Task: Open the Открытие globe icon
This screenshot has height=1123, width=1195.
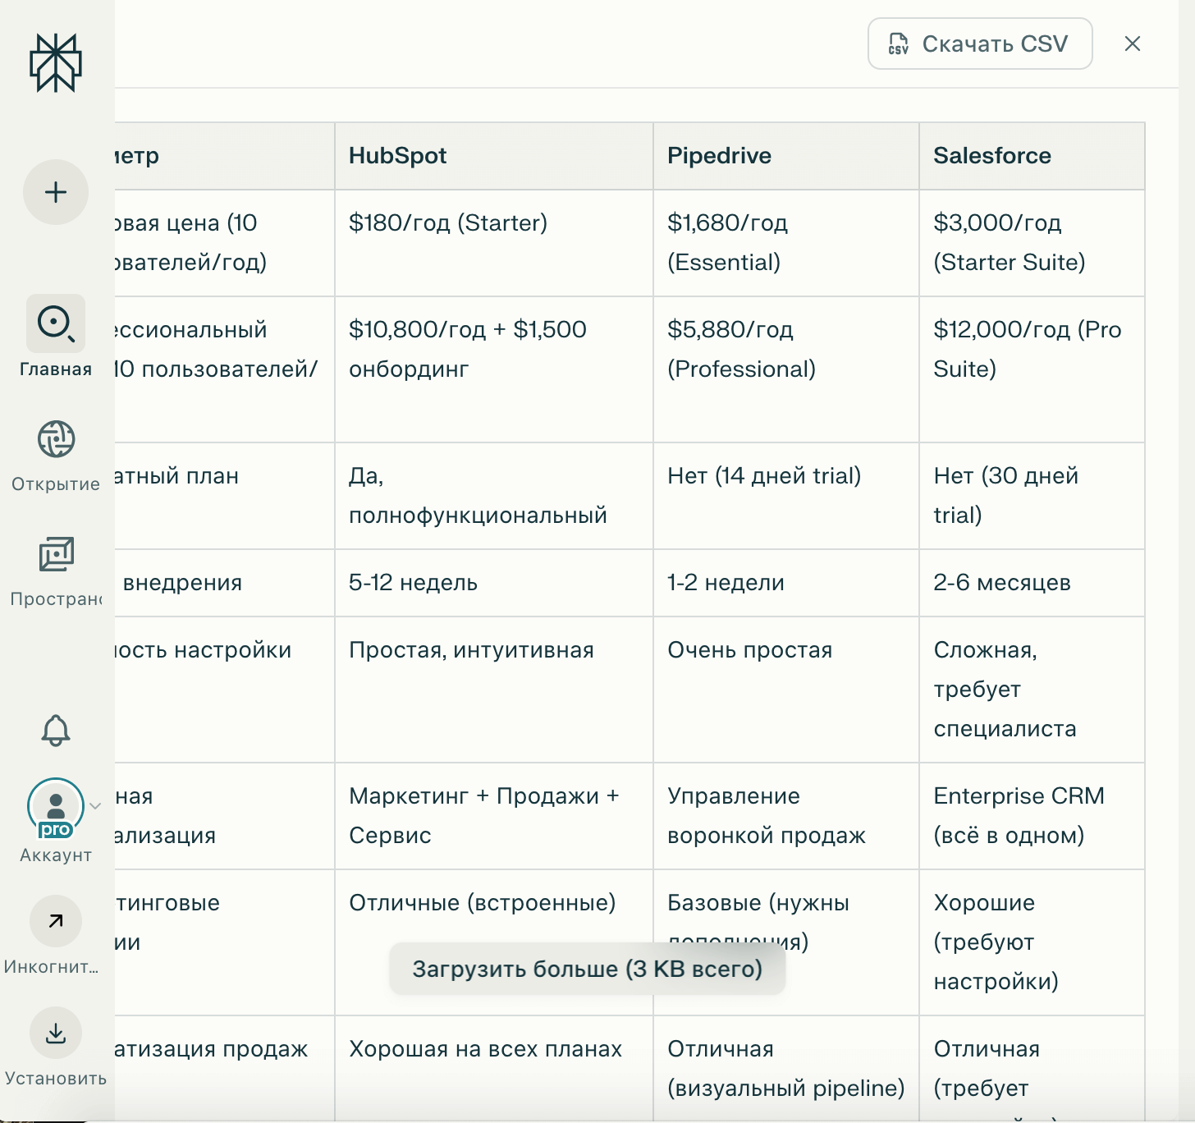Action: pos(56,439)
